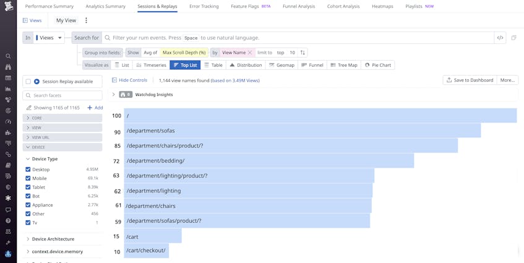This screenshot has width=524, height=263.
Task: Collapse the DEVICE facet group
Action: coord(62,147)
